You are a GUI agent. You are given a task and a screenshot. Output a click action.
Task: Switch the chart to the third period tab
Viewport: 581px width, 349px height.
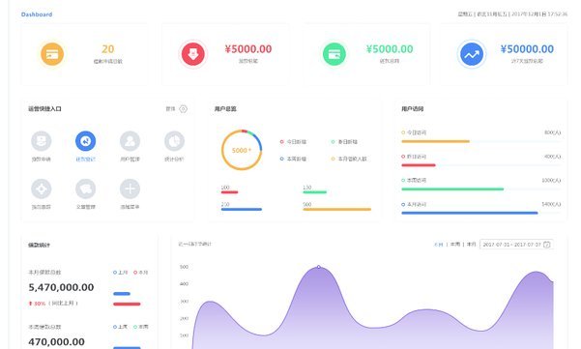pyautogui.click(x=471, y=245)
